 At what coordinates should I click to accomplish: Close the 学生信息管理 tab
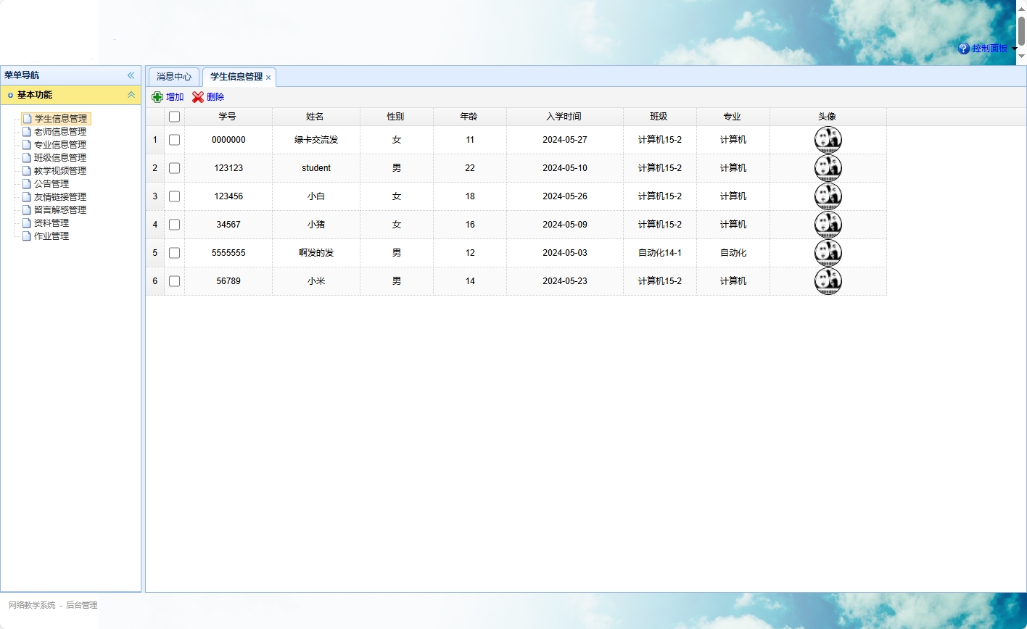pyautogui.click(x=268, y=78)
